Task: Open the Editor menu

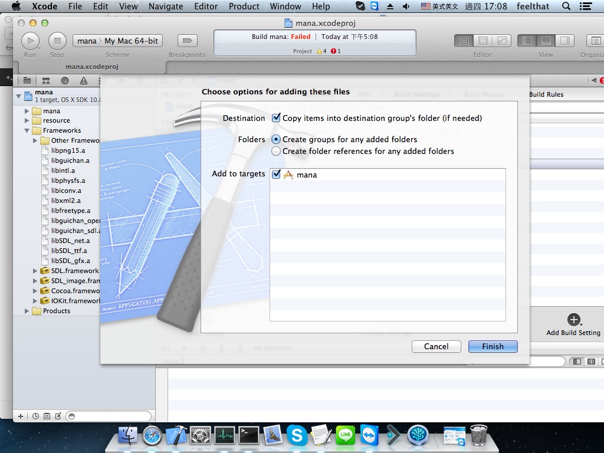Action: [206, 6]
